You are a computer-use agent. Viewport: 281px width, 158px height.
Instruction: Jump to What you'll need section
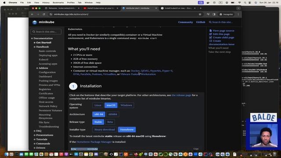pyautogui.click(x=218, y=48)
